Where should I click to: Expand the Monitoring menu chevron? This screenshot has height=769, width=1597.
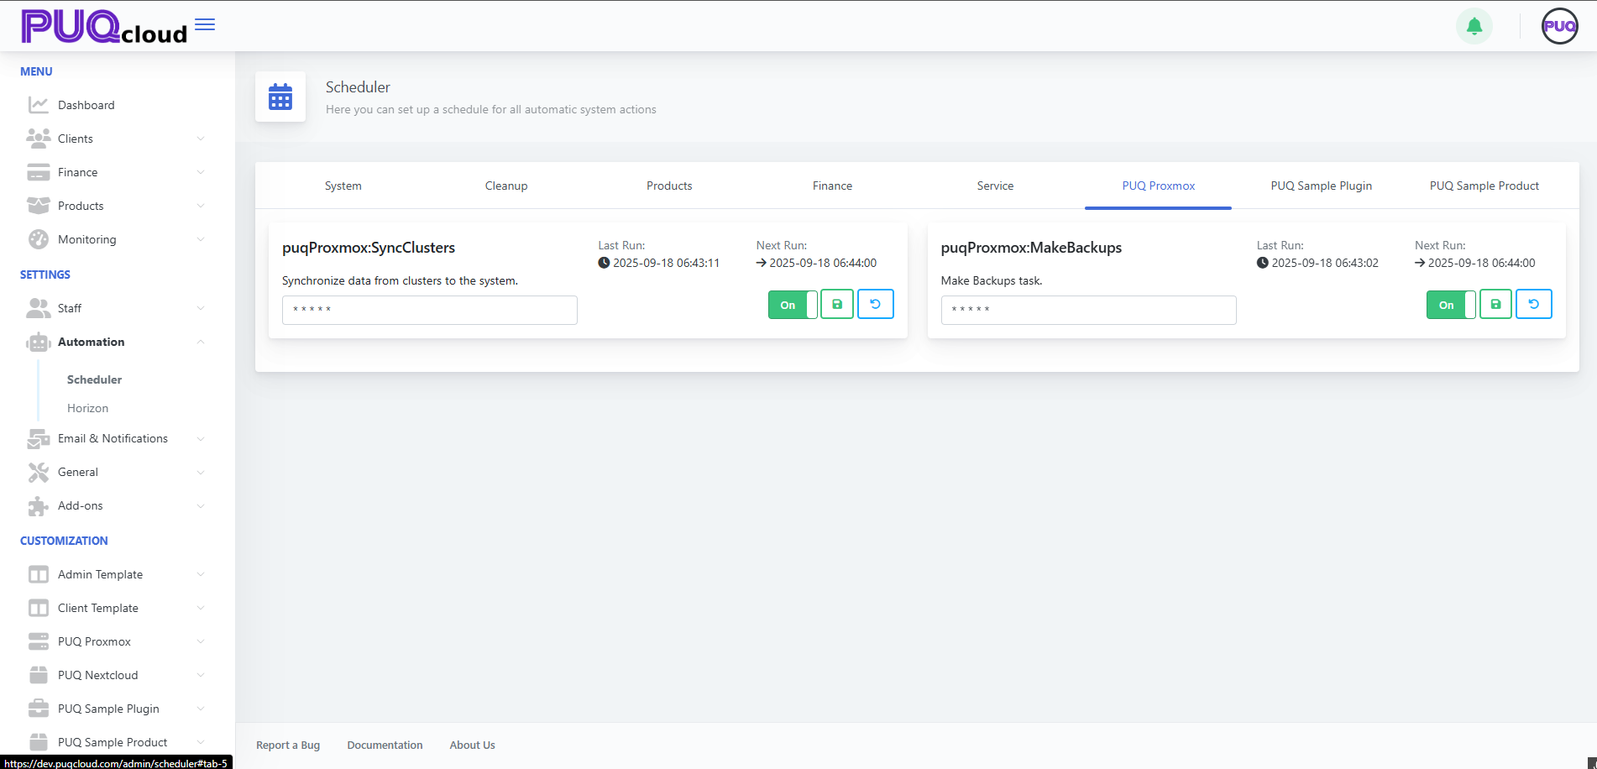201,239
